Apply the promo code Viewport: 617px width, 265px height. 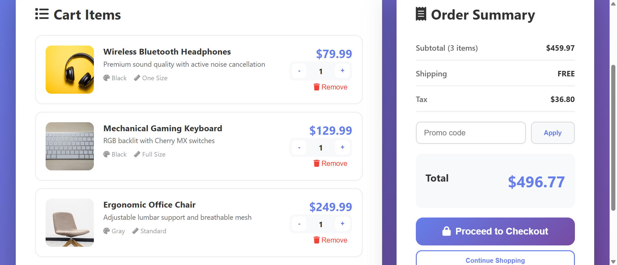(x=552, y=132)
